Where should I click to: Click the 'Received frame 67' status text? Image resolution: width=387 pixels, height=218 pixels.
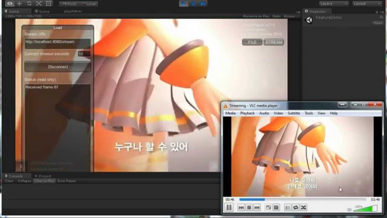coord(42,87)
